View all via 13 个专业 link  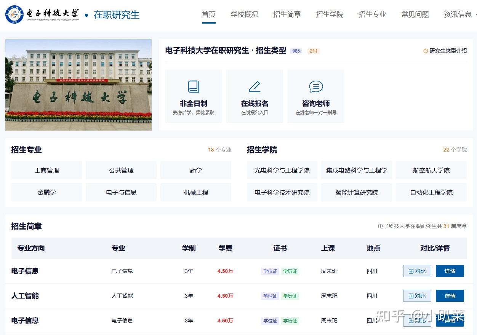(x=220, y=150)
